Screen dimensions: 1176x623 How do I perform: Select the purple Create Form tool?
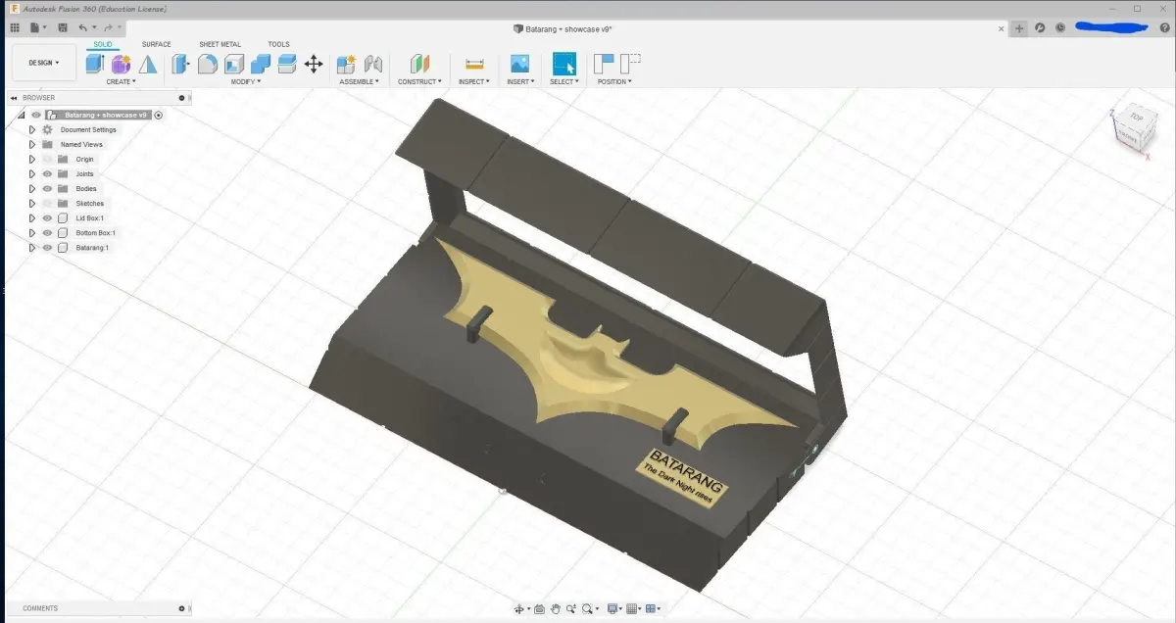[x=121, y=64]
